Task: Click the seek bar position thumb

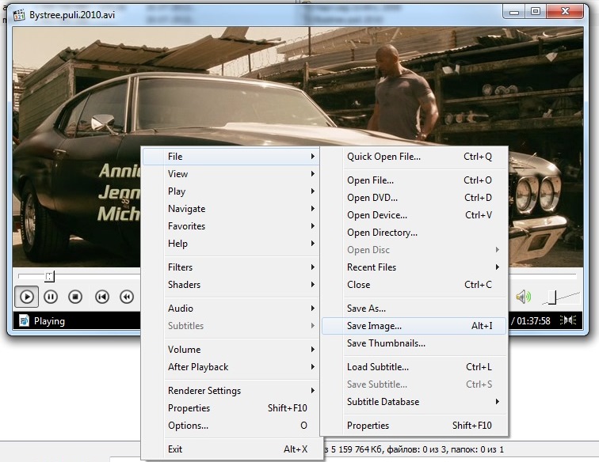Action: click(49, 276)
